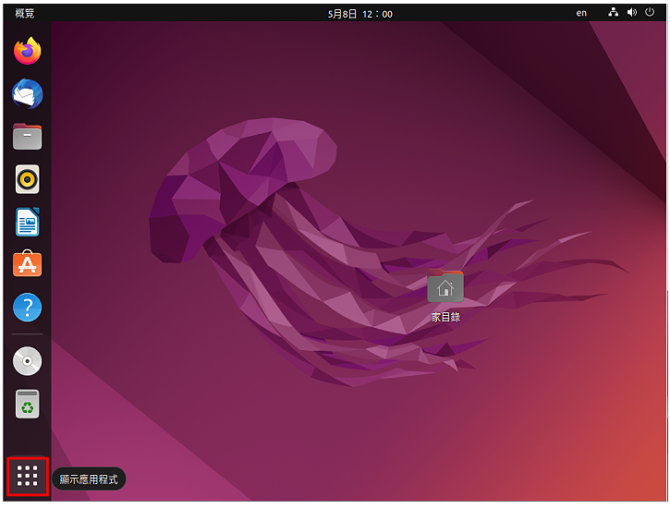Select the 家目錄 home folder desktop icon

[x=445, y=286]
